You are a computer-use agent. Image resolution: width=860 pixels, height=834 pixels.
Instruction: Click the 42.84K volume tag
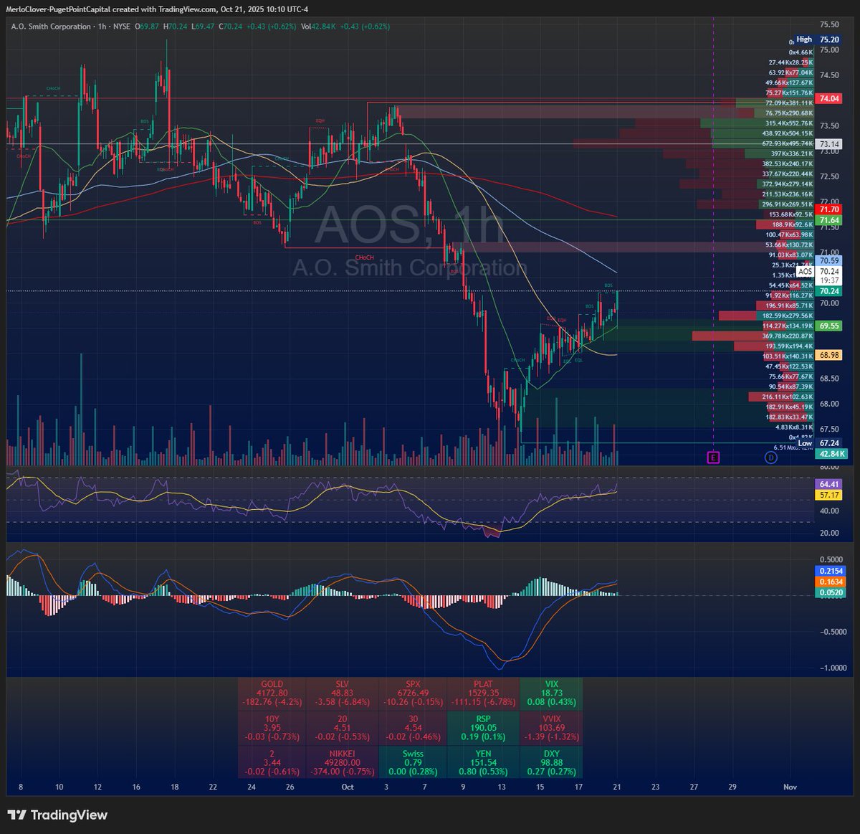click(833, 454)
